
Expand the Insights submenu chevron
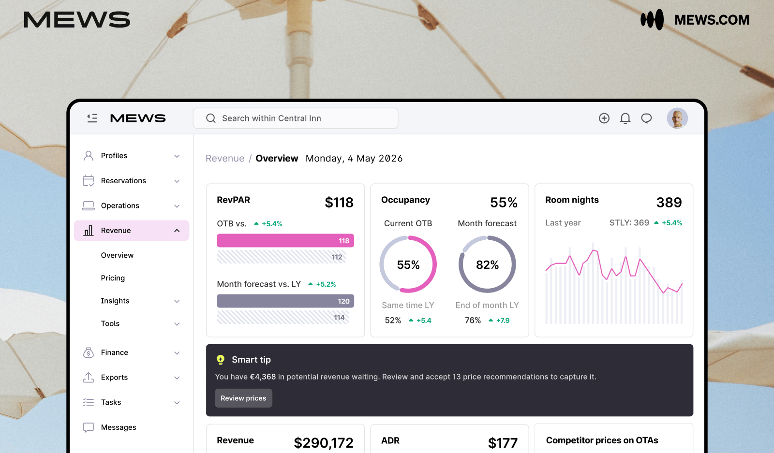[x=177, y=301]
